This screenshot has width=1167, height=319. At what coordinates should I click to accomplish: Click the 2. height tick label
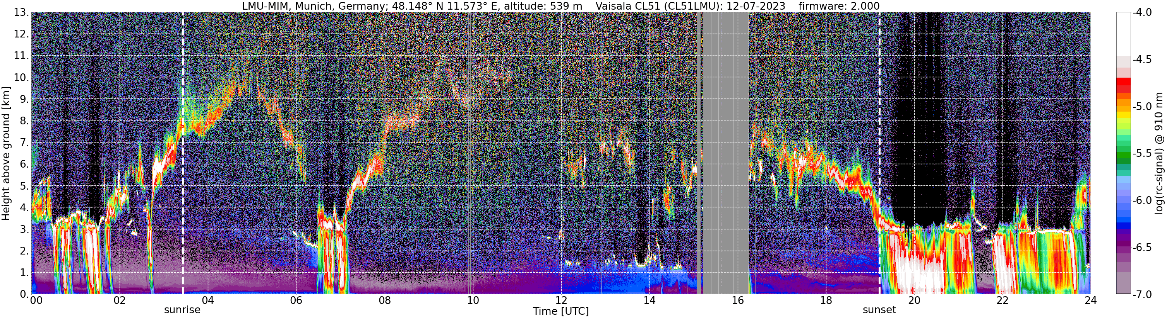[x=24, y=251]
